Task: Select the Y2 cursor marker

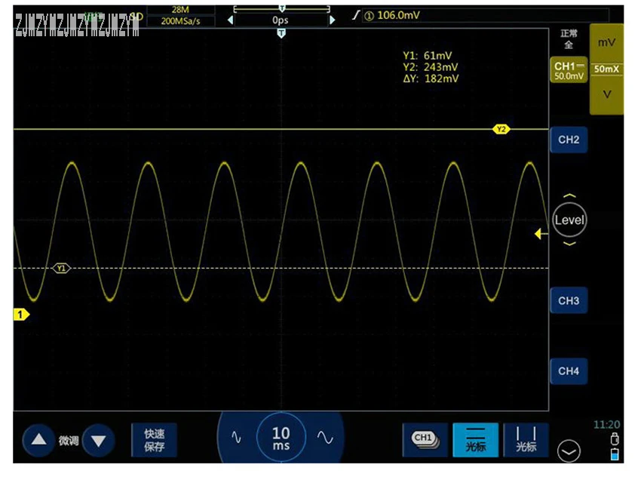Action: click(501, 129)
